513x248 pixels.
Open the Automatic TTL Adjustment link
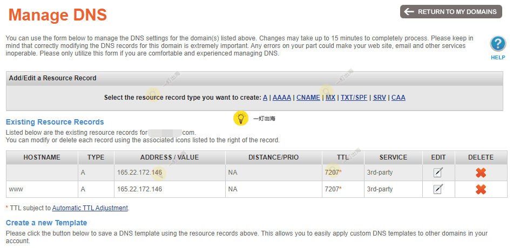tap(90, 208)
